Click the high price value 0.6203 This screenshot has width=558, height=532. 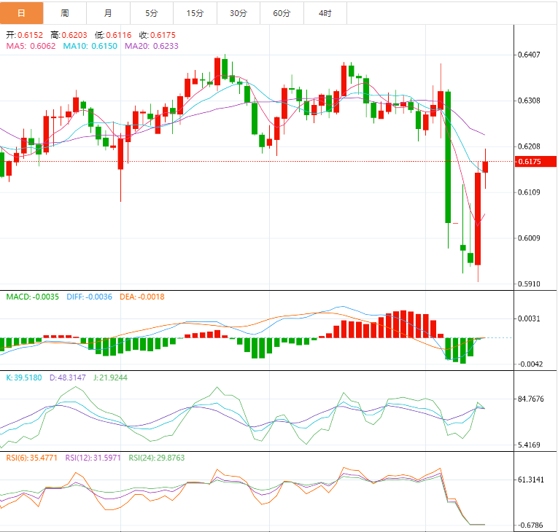coord(74,35)
